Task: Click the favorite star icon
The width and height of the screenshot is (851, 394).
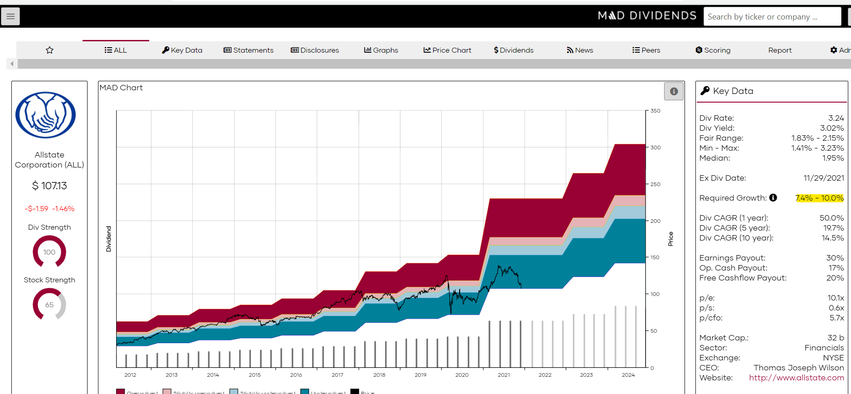Action: [50, 50]
